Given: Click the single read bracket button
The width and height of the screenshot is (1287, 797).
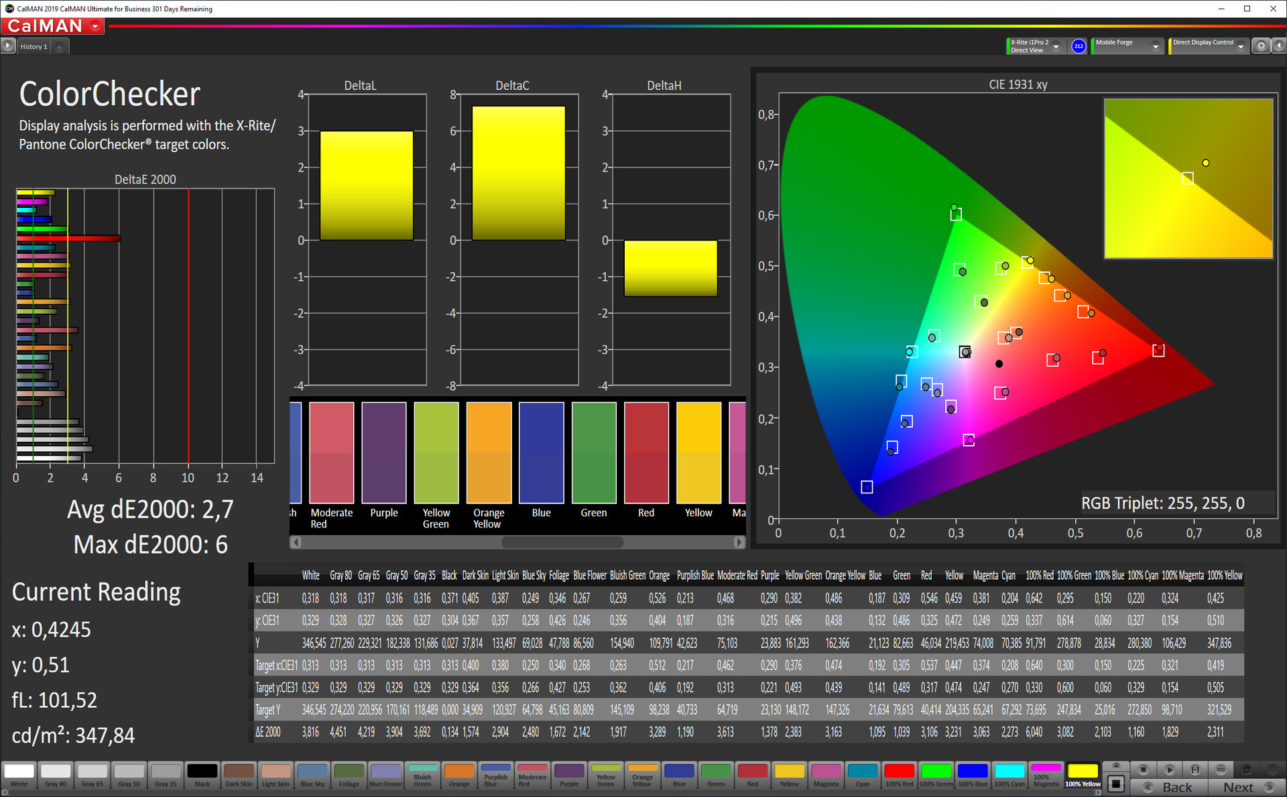Looking at the screenshot, I should (1195, 769).
